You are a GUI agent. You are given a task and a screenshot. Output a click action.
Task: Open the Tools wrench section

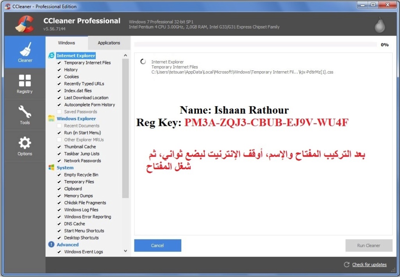click(x=25, y=115)
